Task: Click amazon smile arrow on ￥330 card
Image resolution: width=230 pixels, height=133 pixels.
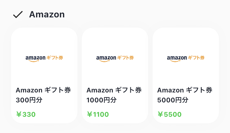Action: pyautogui.click(x=34, y=61)
